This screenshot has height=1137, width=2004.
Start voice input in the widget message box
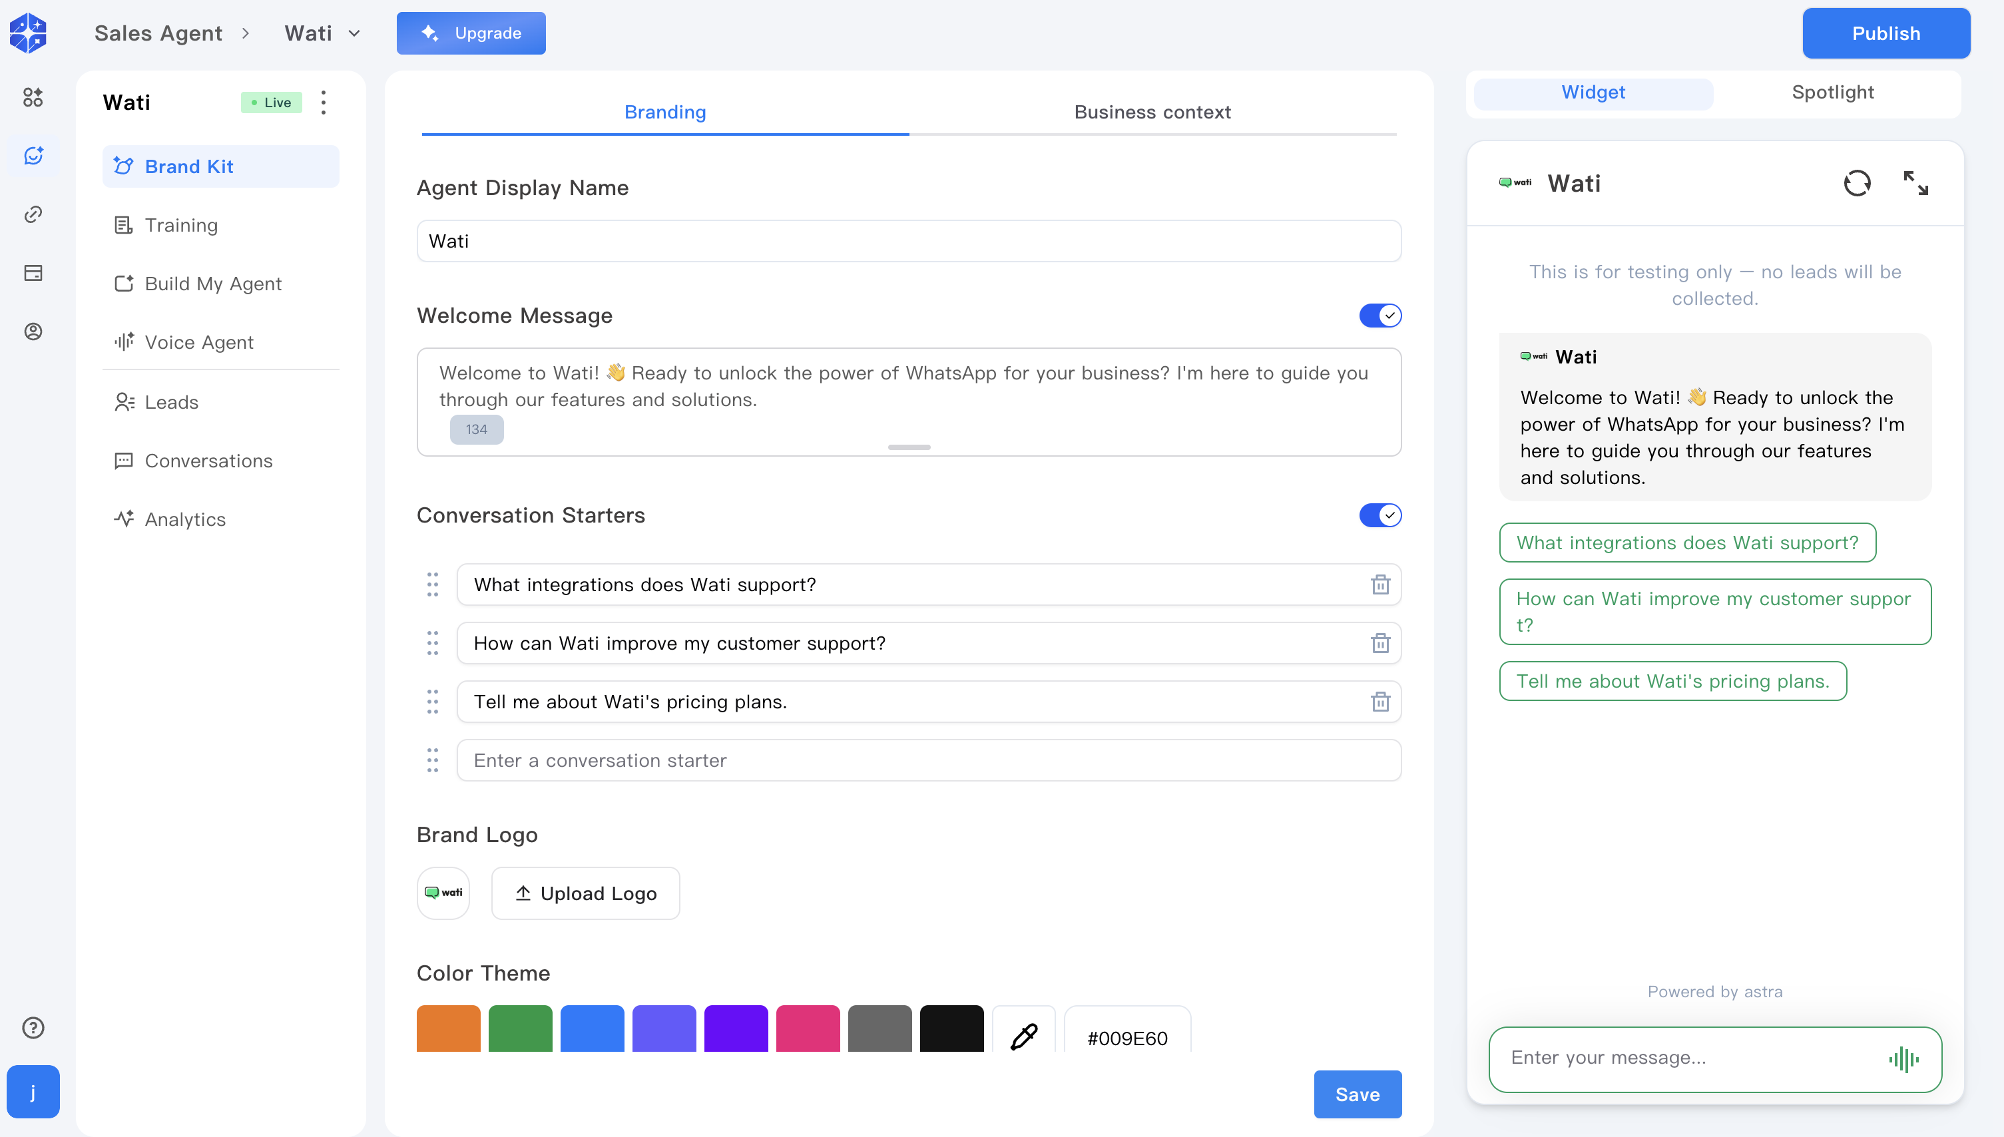tap(1904, 1060)
